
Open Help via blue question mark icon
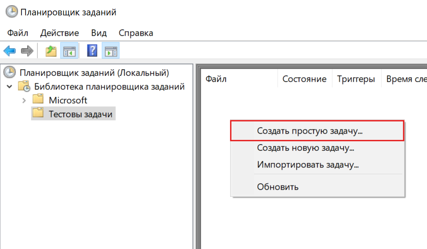click(92, 51)
